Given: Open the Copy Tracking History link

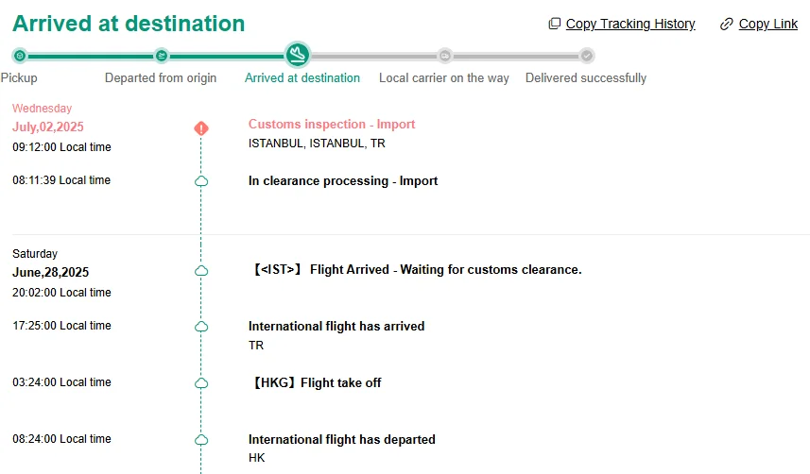Looking at the screenshot, I should pos(630,24).
